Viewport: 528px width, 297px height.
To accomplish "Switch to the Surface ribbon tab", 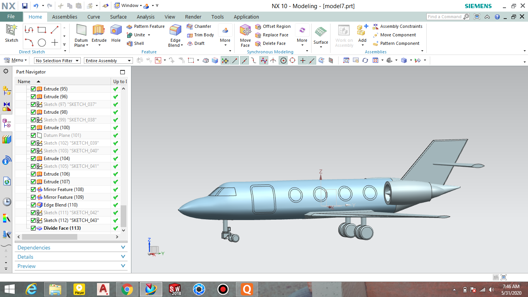I will tap(118, 17).
